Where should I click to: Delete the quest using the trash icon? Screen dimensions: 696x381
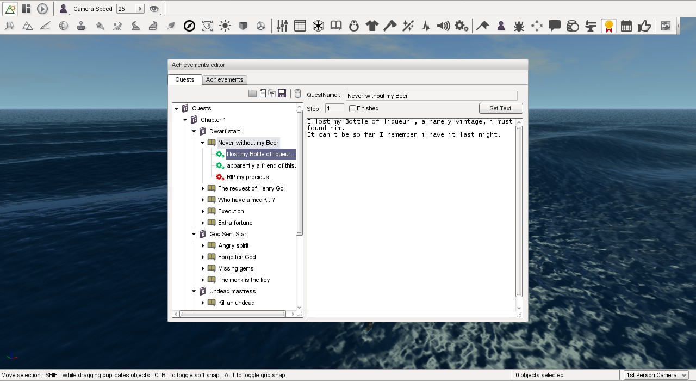point(297,93)
